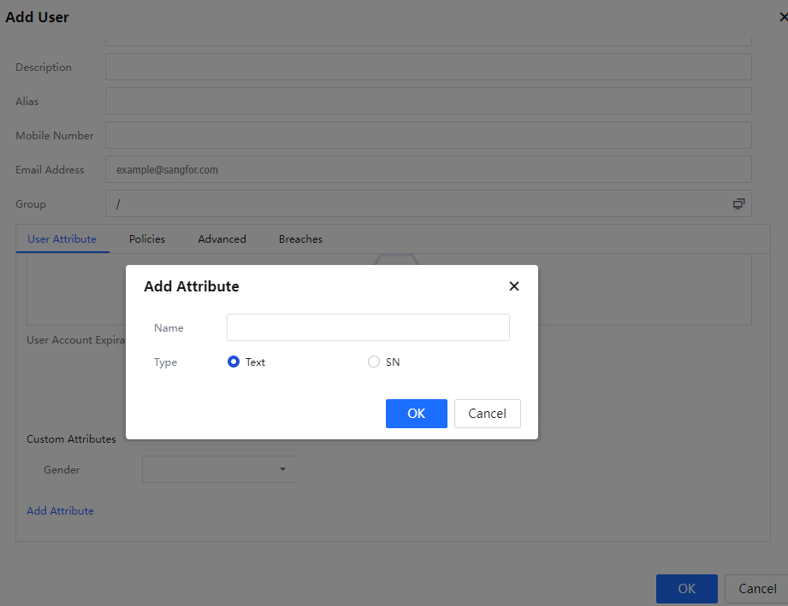
Task: Switch to the Policies tab
Action: [x=147, y=239]
